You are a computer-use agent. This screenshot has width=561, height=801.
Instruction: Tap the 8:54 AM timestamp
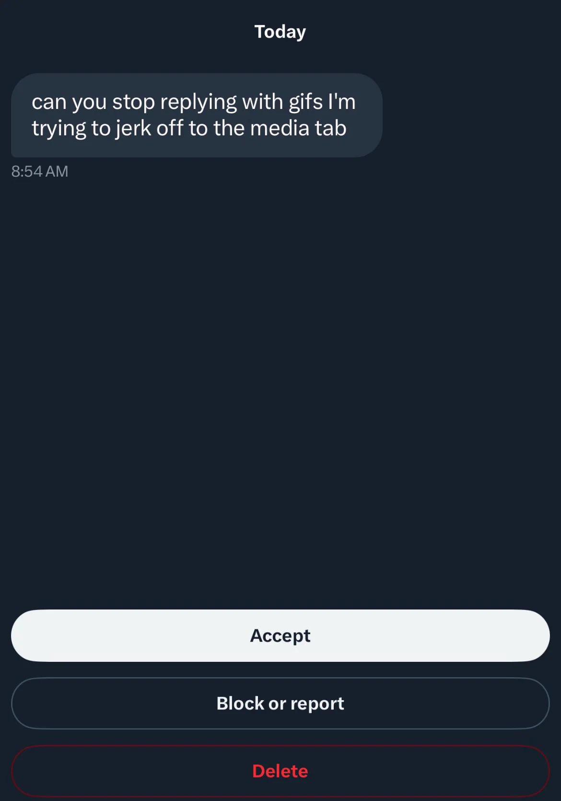(x=40, y=171)
